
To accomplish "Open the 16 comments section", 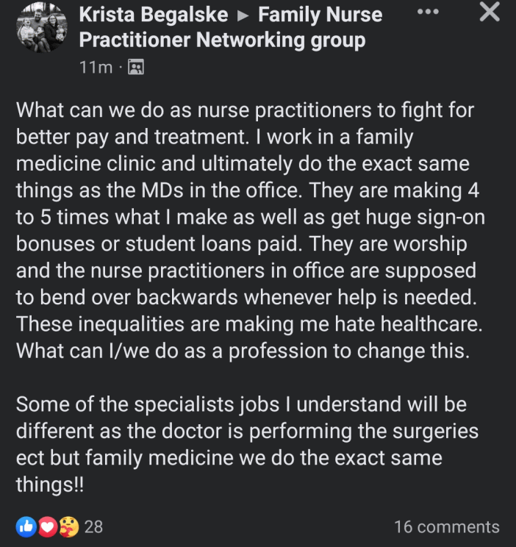I will tap(447, 526).
